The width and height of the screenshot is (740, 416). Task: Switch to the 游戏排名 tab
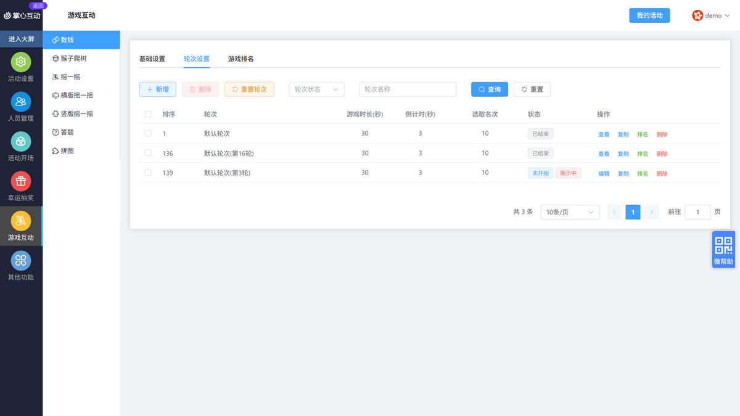click(x=241, y=59)
